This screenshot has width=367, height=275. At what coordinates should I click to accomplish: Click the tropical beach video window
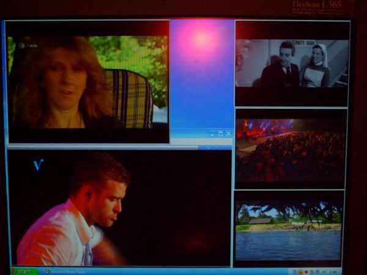pos(288,230)
